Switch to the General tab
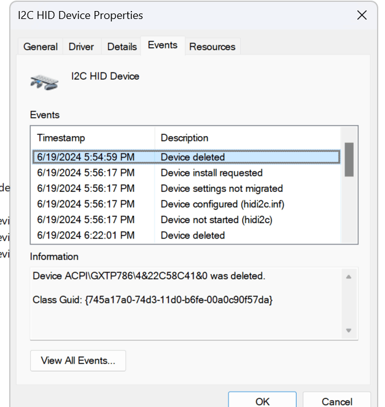The image size is (385, 407). (41, 47)
